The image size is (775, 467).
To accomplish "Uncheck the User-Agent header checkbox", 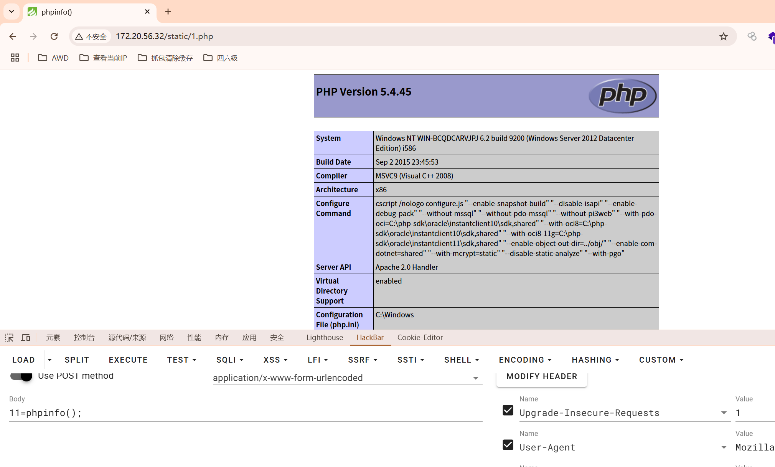I will point(508,445).
